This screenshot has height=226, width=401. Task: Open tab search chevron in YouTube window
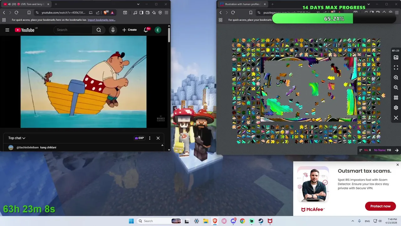click(x=138, y=4)
